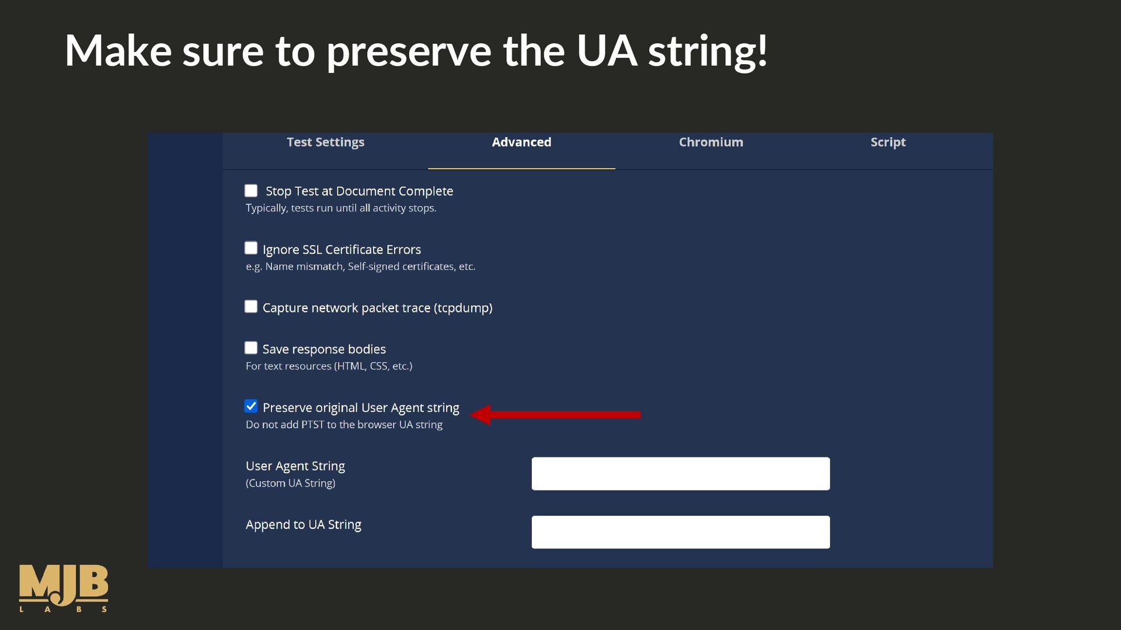This screenshot has width=1121, height=630.
Task: Open the Script tab
Action: [x=887, y=142]
